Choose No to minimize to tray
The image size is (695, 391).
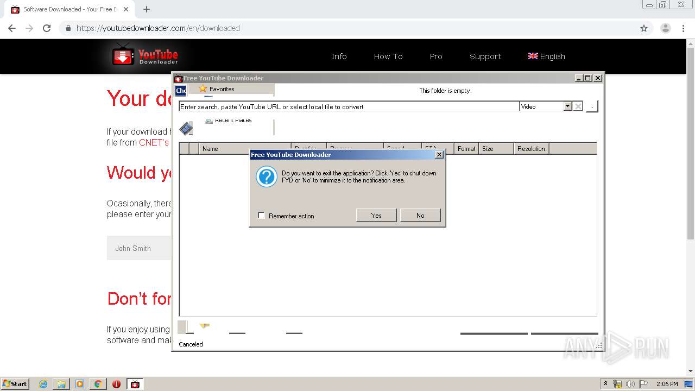(x=420, y=216)
